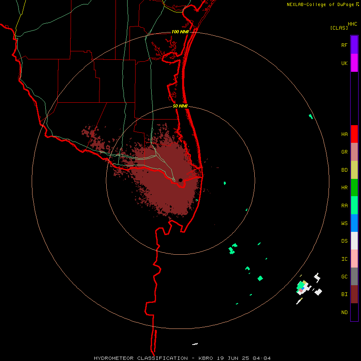Click the RF purple legend swatch

354,45
